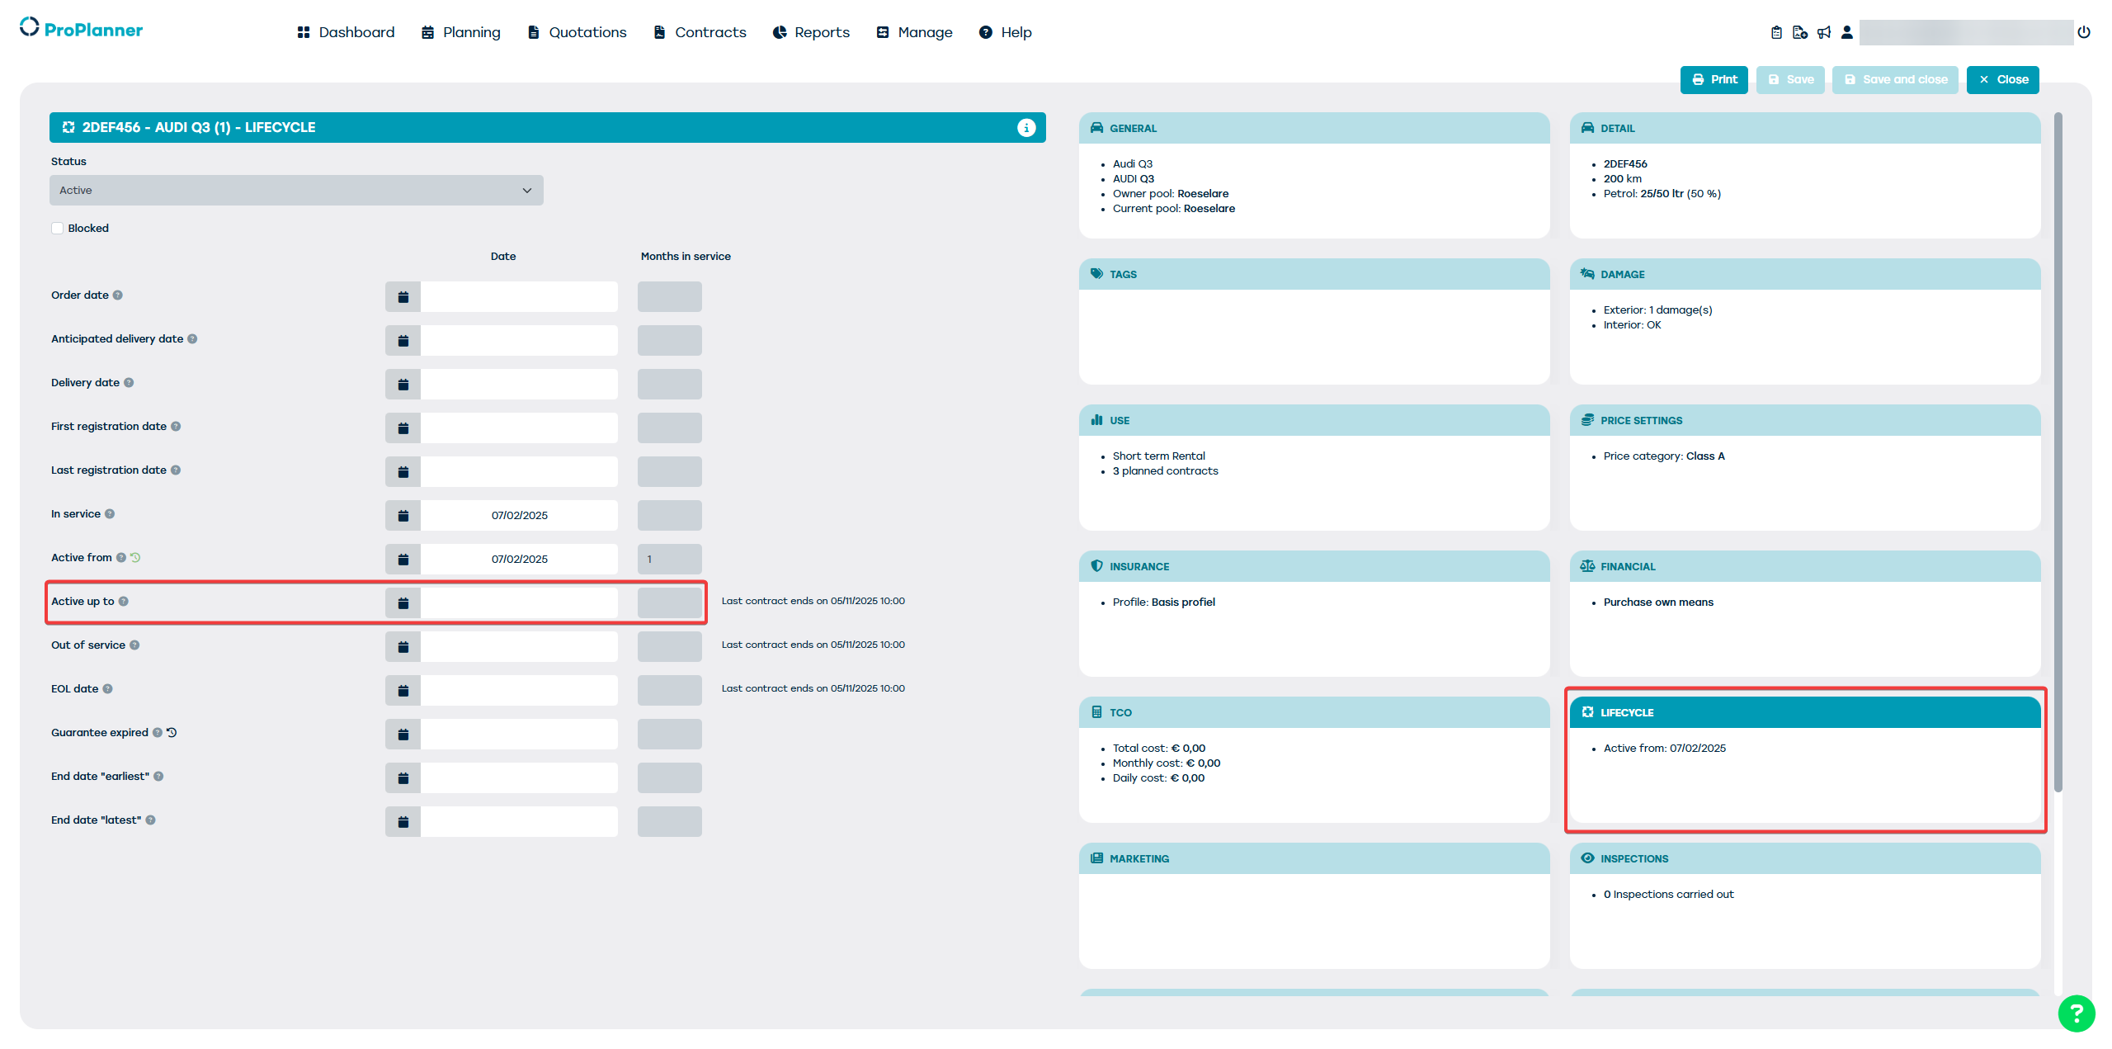Open the Status dropdown showing Active
The height and width of the screenshot is (1049, 2112).
pos(296,191)
